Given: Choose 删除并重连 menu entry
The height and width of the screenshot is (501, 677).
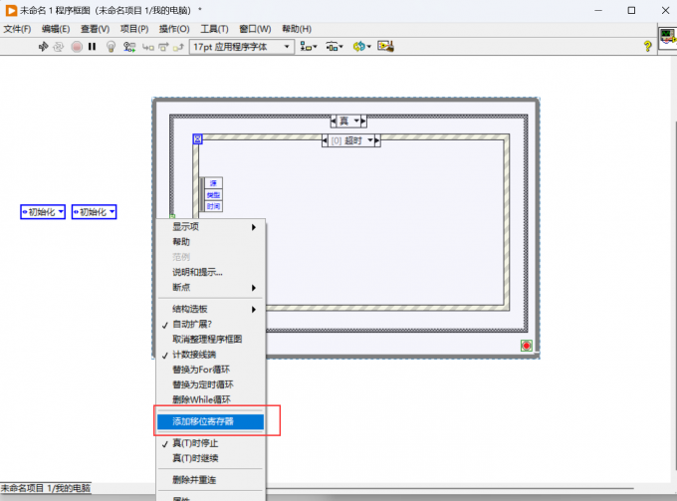Looking at the screenshot, I should coord(211,480).
